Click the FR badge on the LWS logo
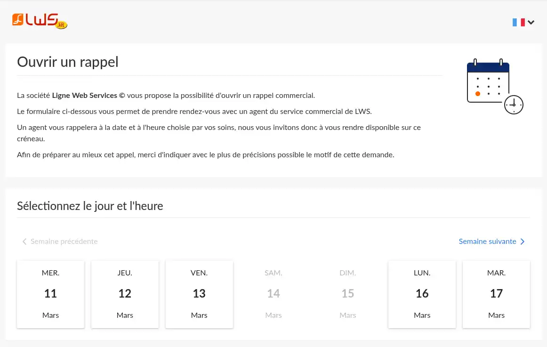 point(62,24)
